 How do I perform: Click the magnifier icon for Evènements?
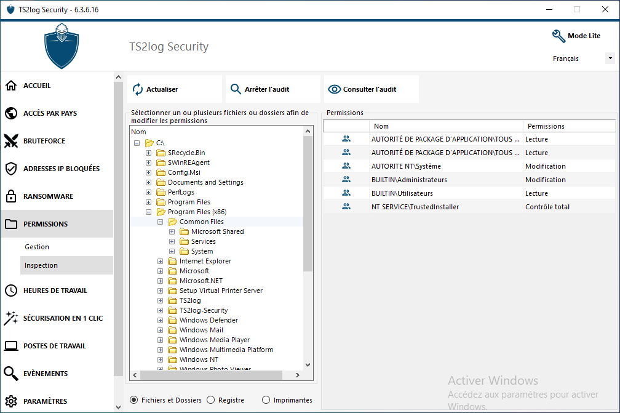tap(11, 374)
